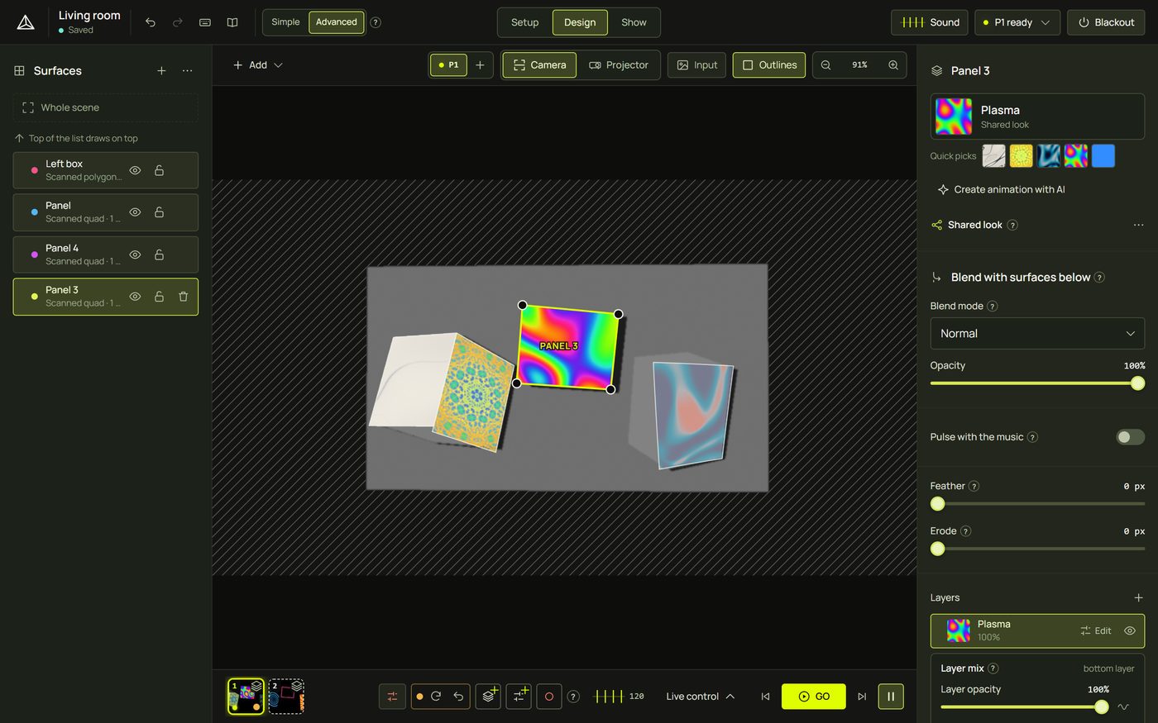Expand the Add dropdown
1158x723 pixels.
pyautogui.click(x=258, y=64)
